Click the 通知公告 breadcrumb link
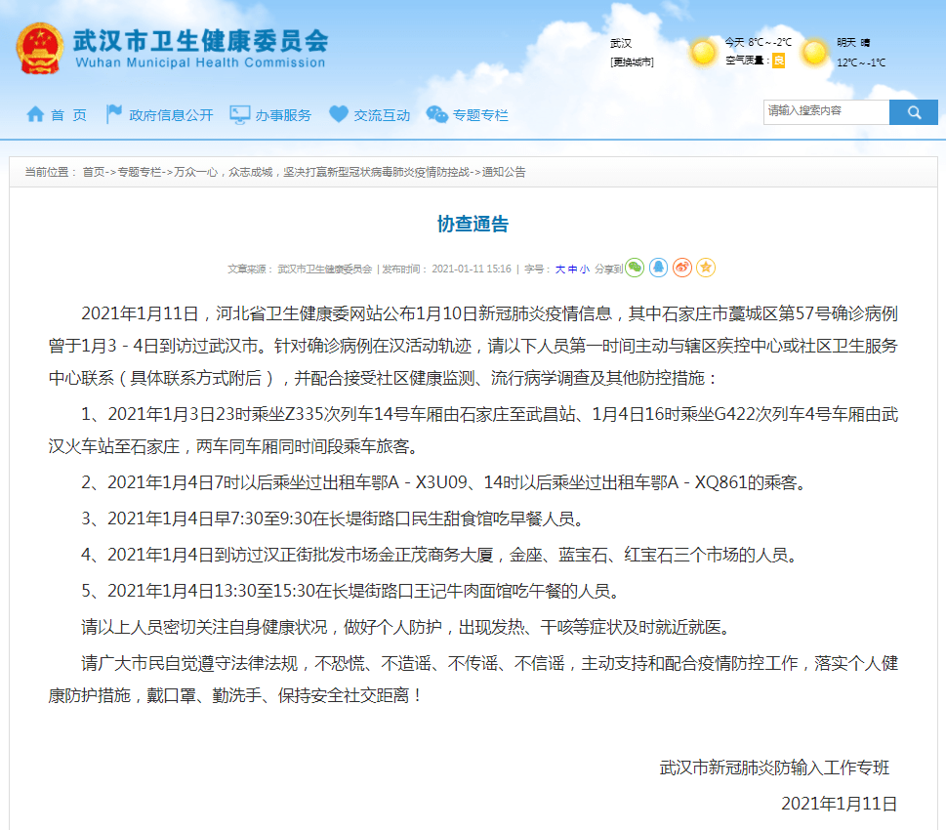The height and width of the screenshot is (830, 946). pyautogui.click(x=504, y=172)
